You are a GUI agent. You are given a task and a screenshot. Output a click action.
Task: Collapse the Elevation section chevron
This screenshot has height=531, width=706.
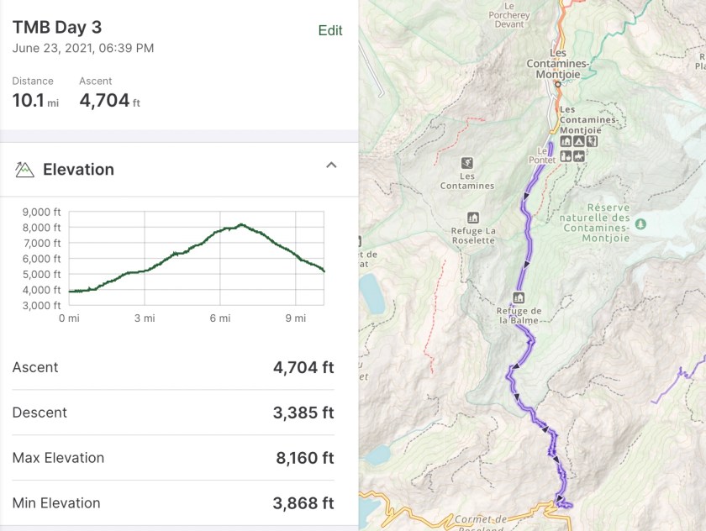point(331,166)
